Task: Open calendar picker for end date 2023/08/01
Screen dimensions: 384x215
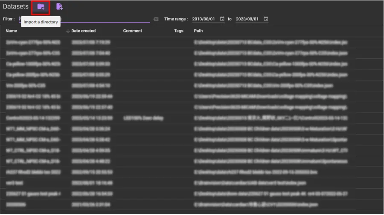Action: point(266,19)
